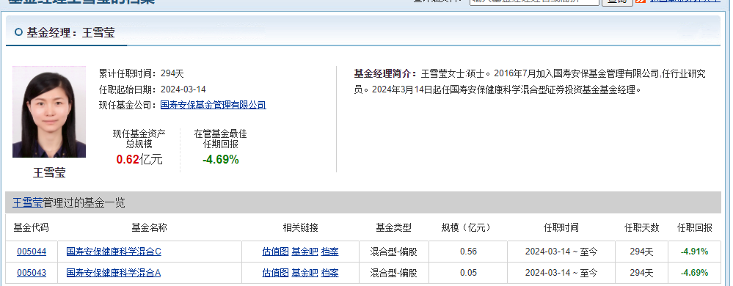Click the fund manager search input box
The image size is (733, 286).
coord(534,2)
